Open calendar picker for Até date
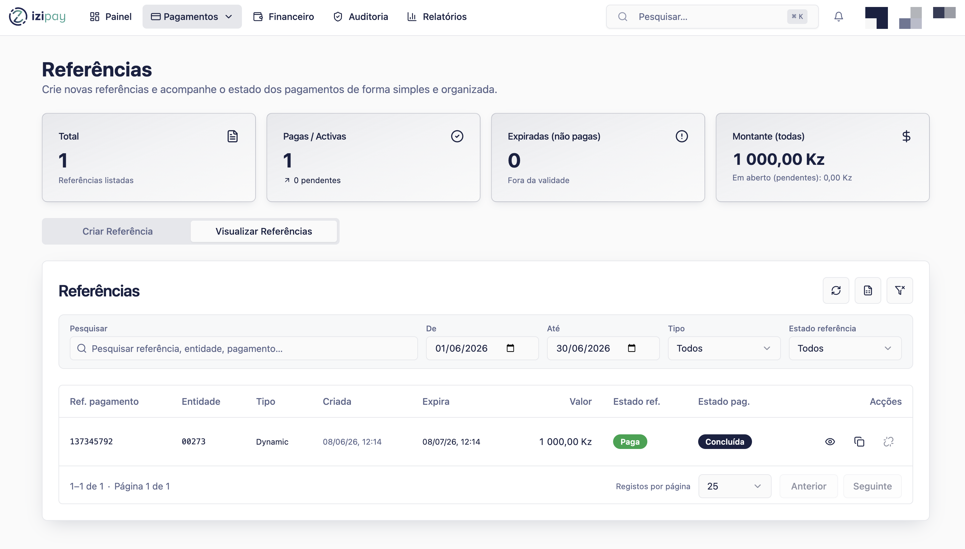The width and height of the screenshot is (965, 549). click(631, 348)
